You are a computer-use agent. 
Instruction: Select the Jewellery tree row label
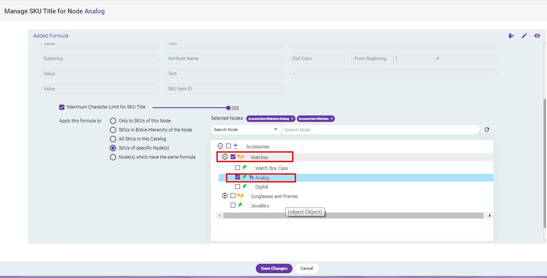260,206
